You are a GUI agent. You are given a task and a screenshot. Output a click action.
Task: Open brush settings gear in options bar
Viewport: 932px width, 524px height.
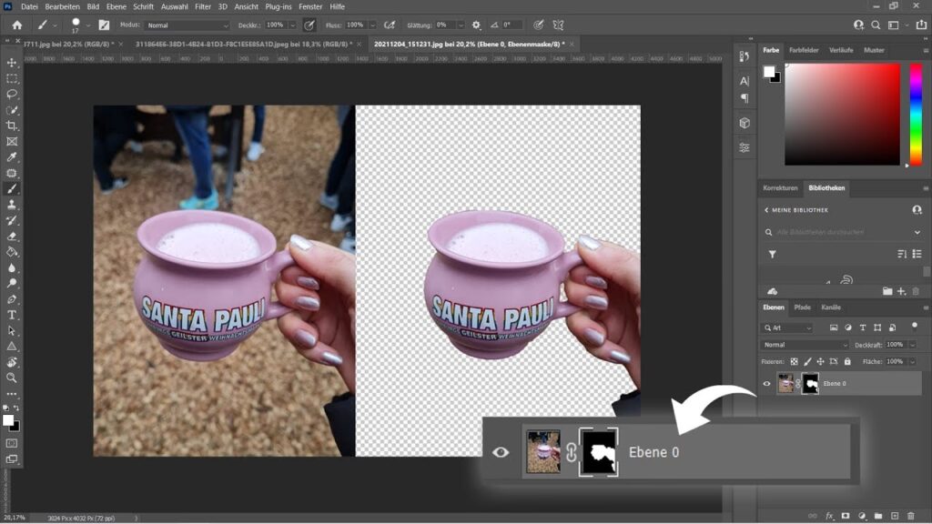click(x=476, y=25)
